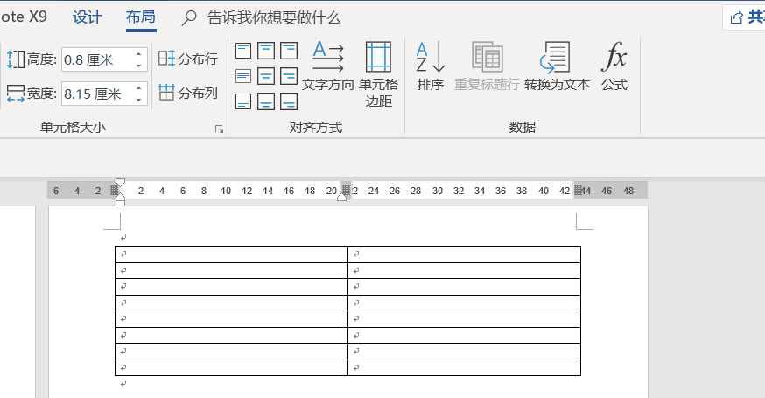Open Cell Margins (单元格边距)
Image resolution: width=765 pixels, height=398 pixels.
[379, 74]
